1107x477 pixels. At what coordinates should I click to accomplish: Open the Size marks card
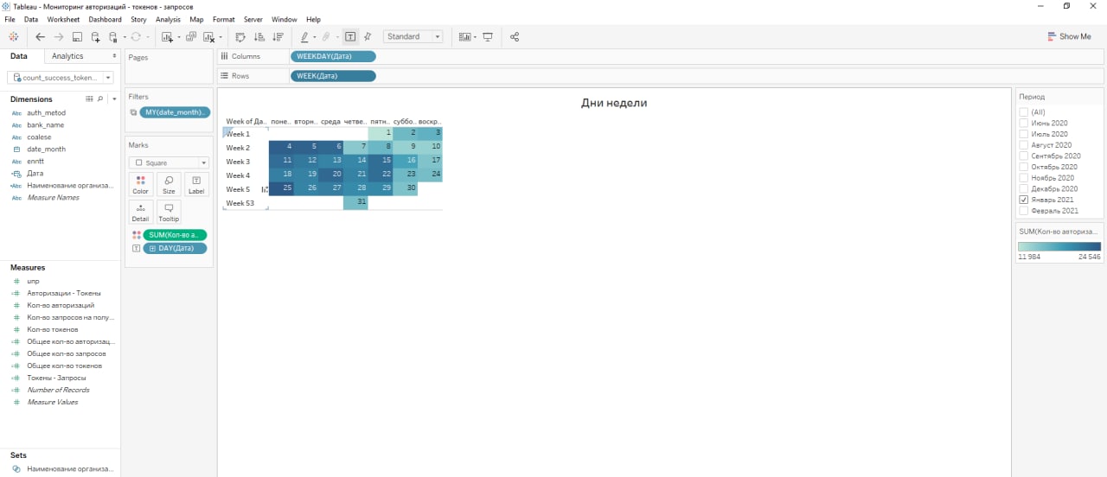tap(169, 184)
